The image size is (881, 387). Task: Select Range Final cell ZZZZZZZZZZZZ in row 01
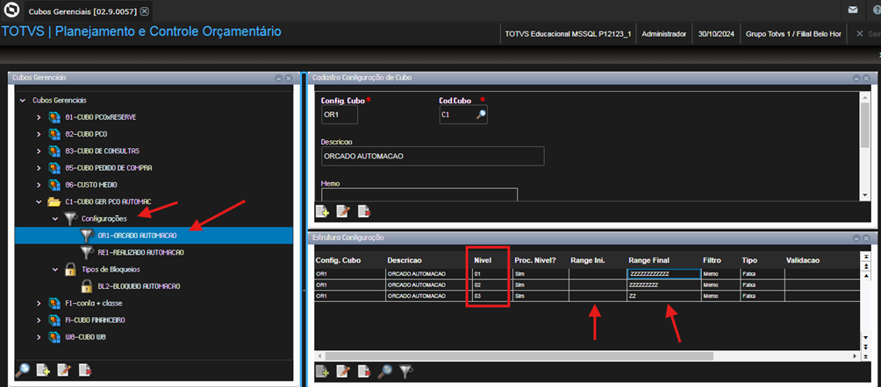[x=663, y=274]
